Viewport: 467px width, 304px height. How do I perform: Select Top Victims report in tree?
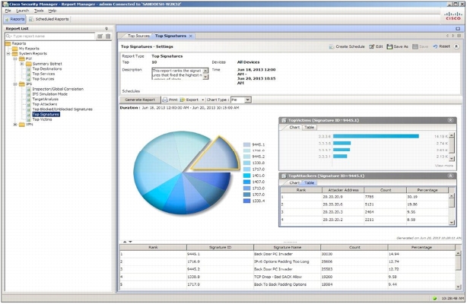pos(42,119)
